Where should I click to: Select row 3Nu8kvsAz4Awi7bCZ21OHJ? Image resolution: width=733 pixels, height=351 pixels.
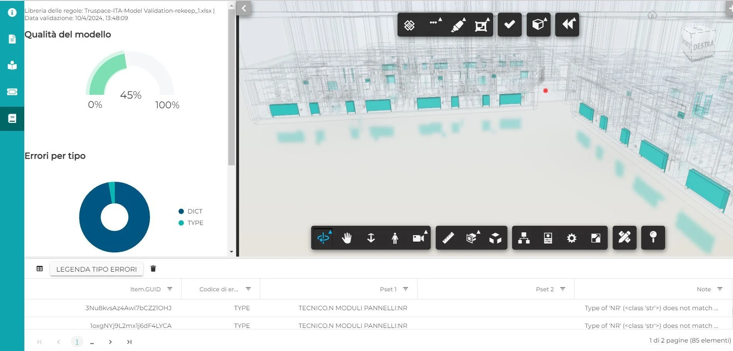[x=378, y=308]
